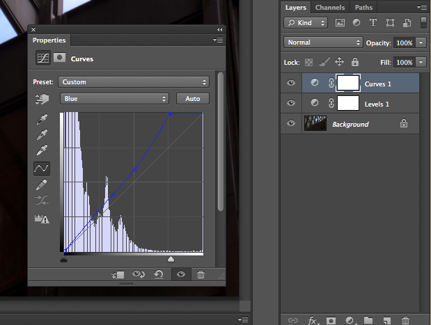Click the Opacity value field

pyautogui.click(x=405, y=42)
